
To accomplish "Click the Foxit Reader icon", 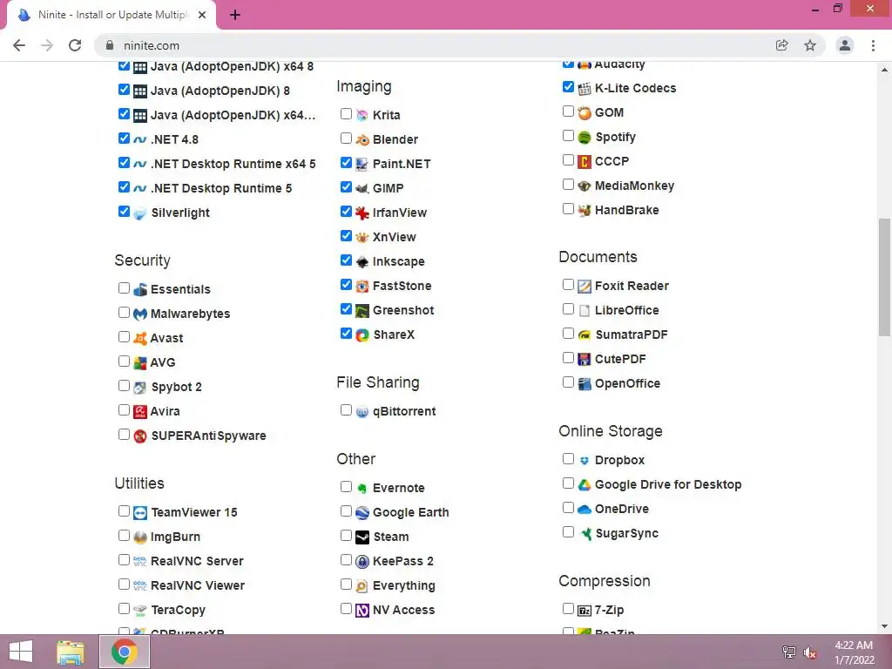I will click(585, 286).
